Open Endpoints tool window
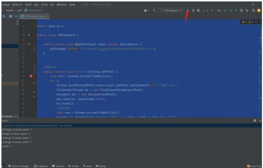Viewport: 263px width, 168px height. (41, 166)
